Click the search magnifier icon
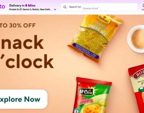This screenshot has width=144, height=113. point(65,7)
